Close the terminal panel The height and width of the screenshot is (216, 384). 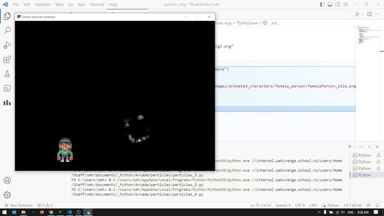pyautogui.click(x=377, y=146)
